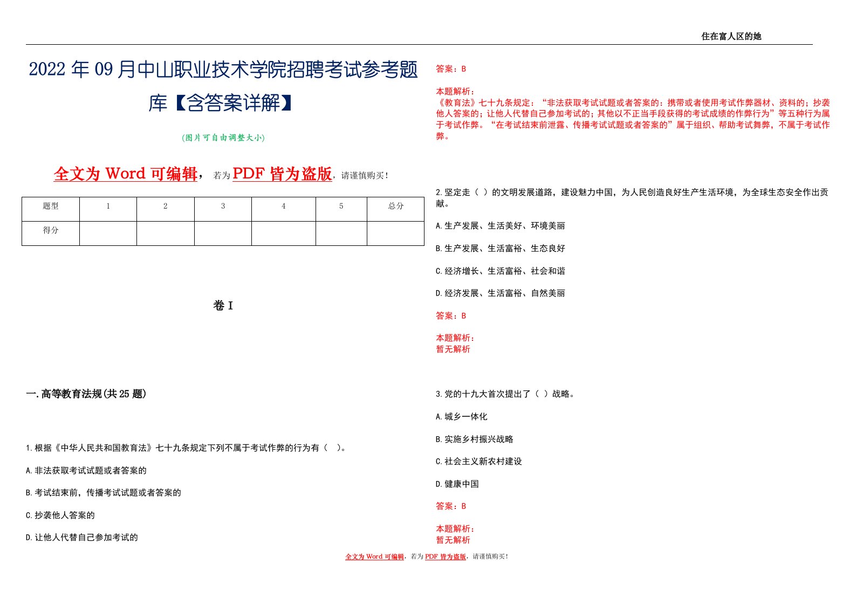
Task: Select option C.抄袭他人答案的
Action: [x=60, y=515]
